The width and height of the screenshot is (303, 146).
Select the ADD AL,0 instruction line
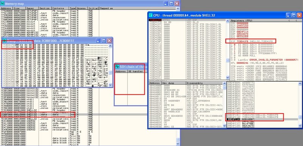[x=187, y=22]
